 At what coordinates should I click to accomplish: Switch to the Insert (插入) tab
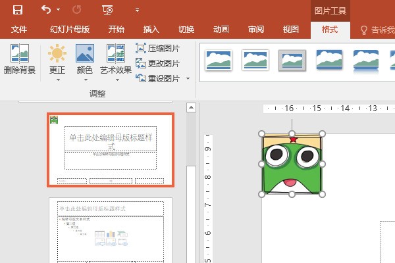click(151, 30)
